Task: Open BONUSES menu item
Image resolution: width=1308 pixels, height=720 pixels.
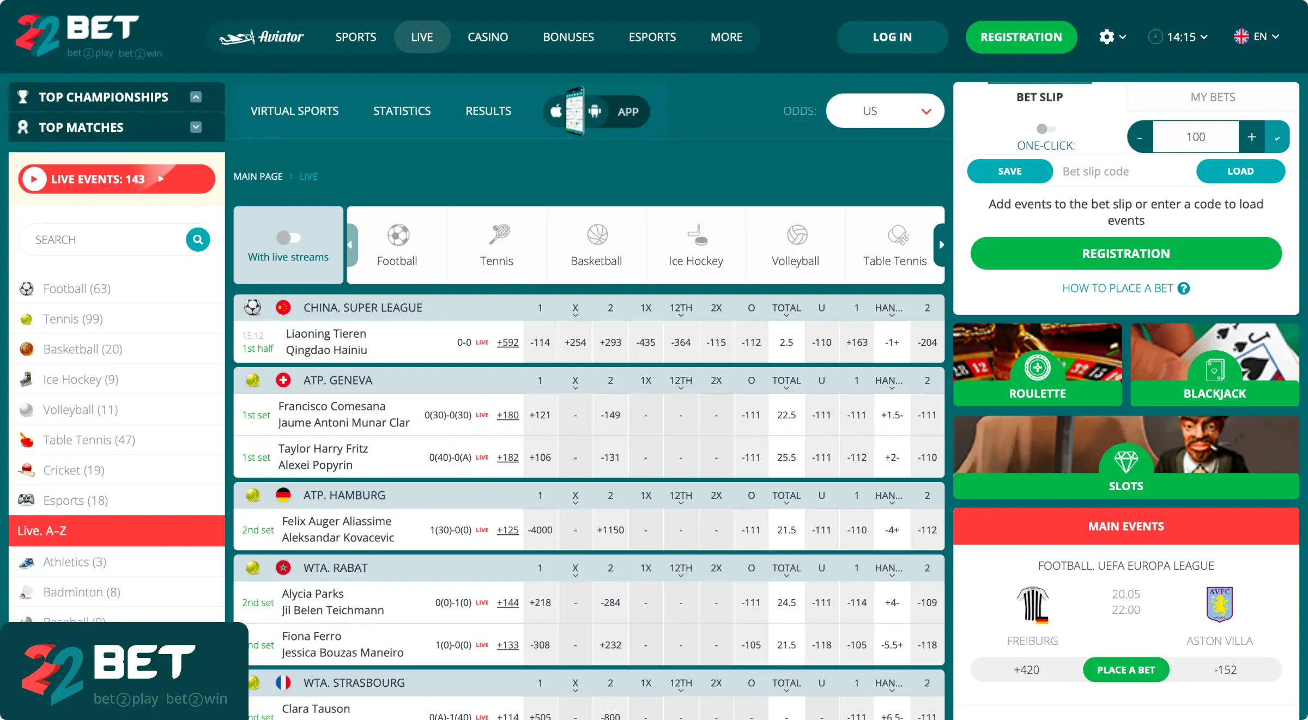Action: point(568,37)
